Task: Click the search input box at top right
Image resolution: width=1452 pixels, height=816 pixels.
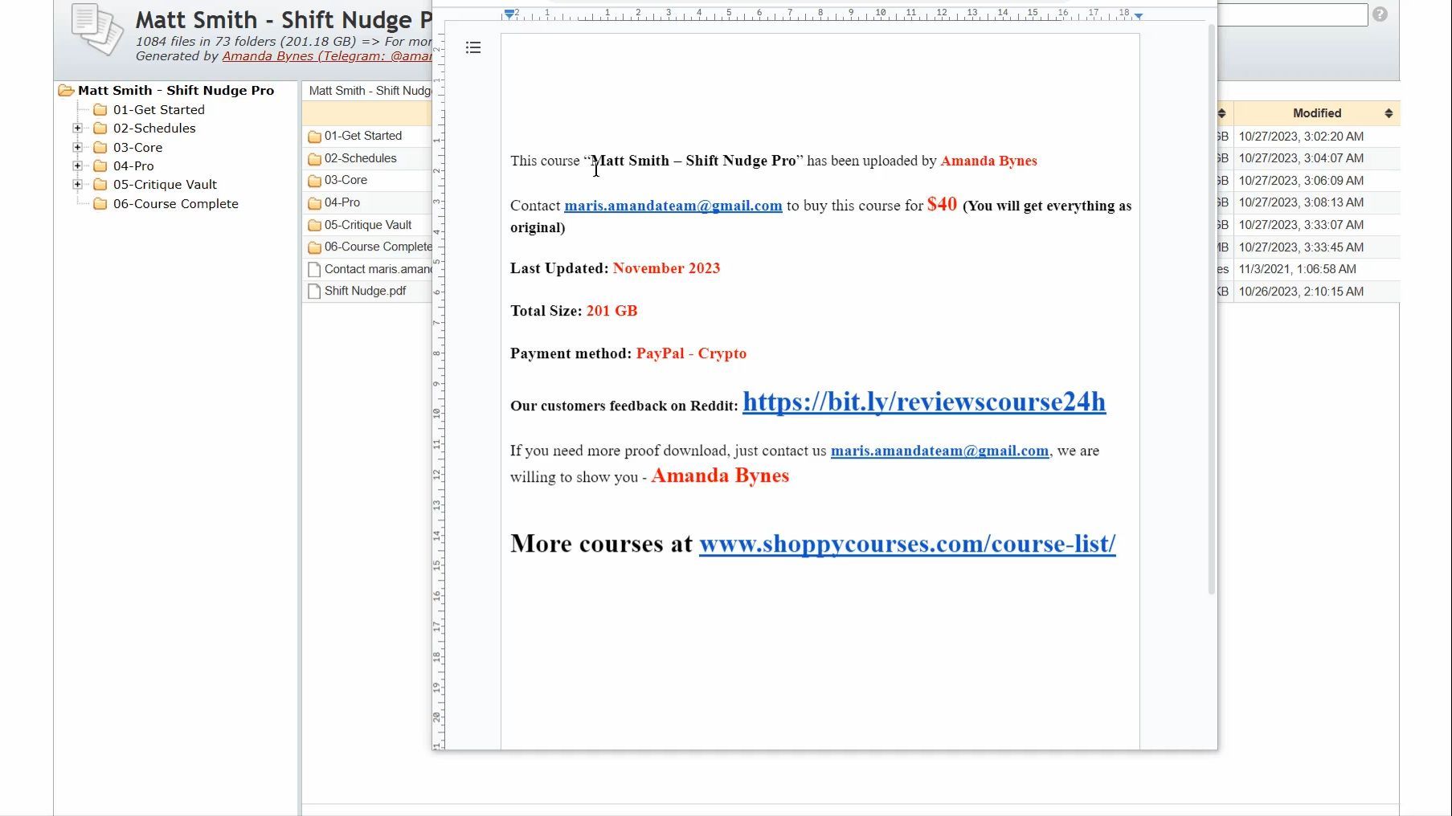Action: coord(1292,14)
